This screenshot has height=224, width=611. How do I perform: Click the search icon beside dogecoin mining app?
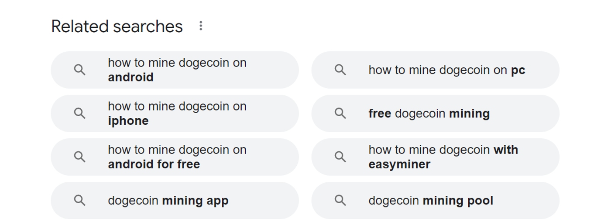click(79, 201)
